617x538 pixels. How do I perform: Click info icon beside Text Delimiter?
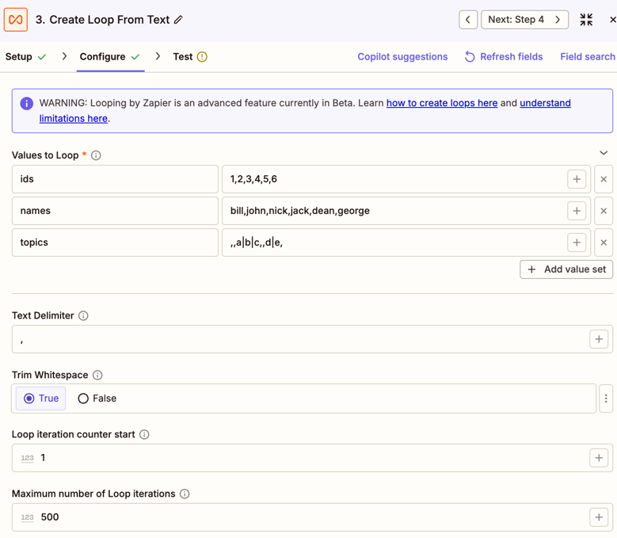(83, 315)
